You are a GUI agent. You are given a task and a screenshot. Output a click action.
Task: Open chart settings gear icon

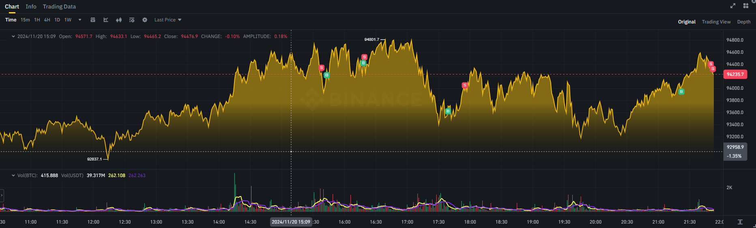click(145, 20)
